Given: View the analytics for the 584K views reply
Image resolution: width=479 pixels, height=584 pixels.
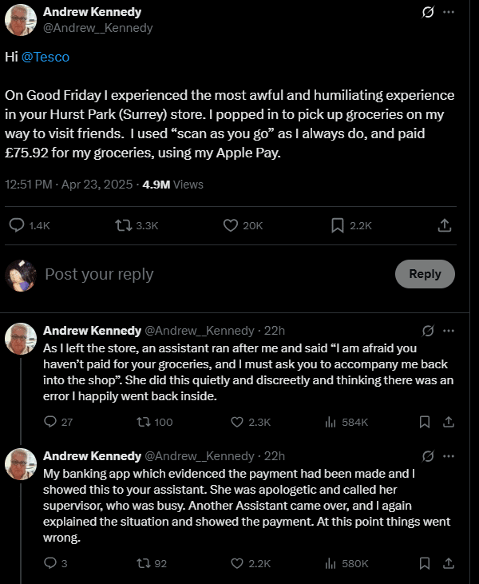Looking at the screenshot, I should (346, 422).
